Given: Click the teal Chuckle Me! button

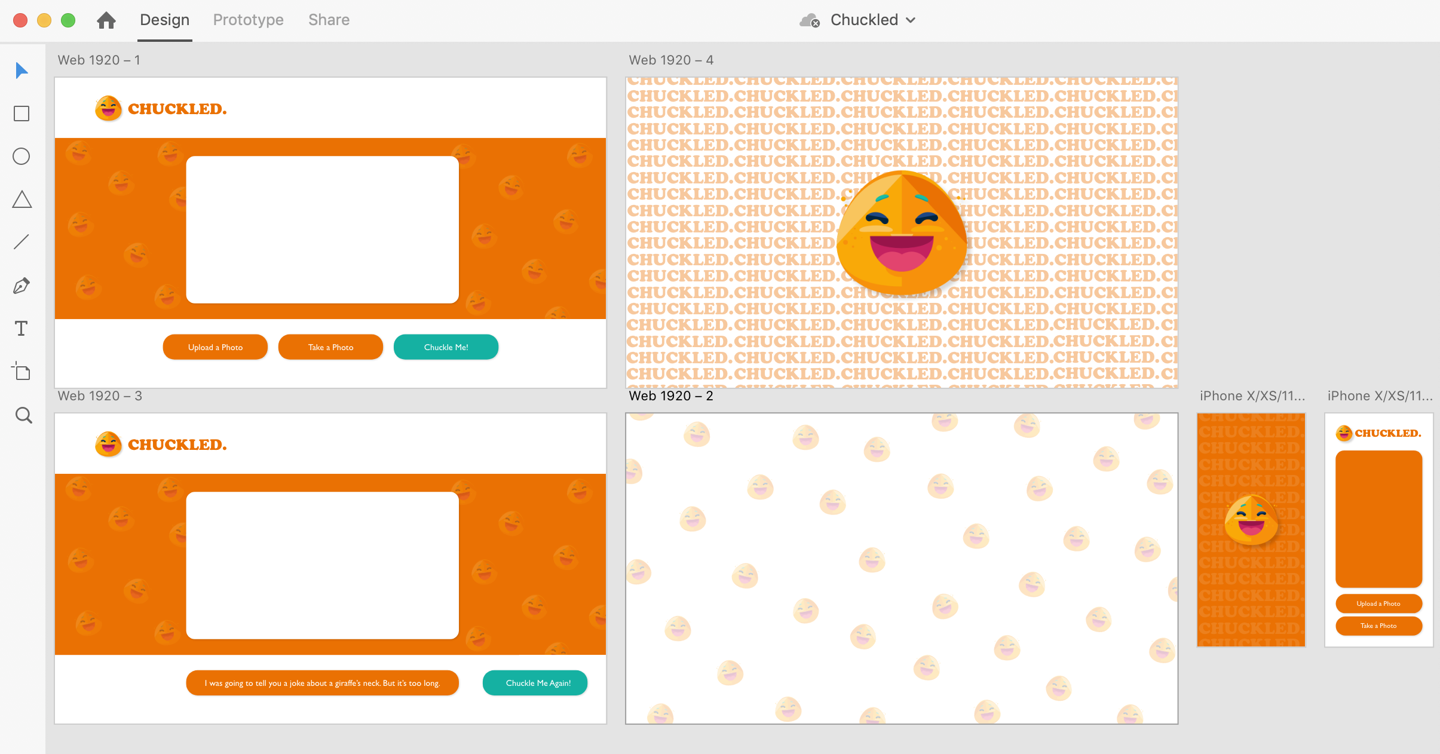Looking at the screenshot, I should [446, 347].
